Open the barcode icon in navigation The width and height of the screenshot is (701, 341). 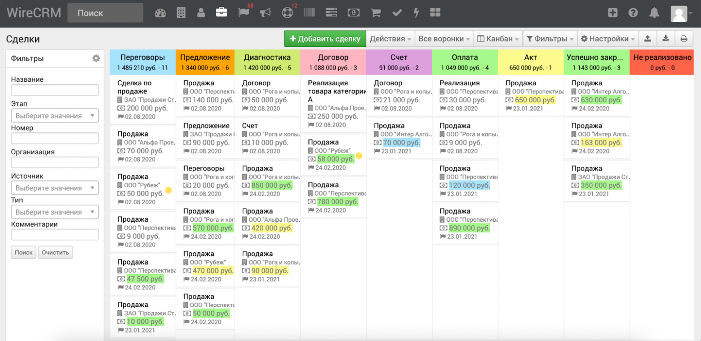click(x=309, y=13)
